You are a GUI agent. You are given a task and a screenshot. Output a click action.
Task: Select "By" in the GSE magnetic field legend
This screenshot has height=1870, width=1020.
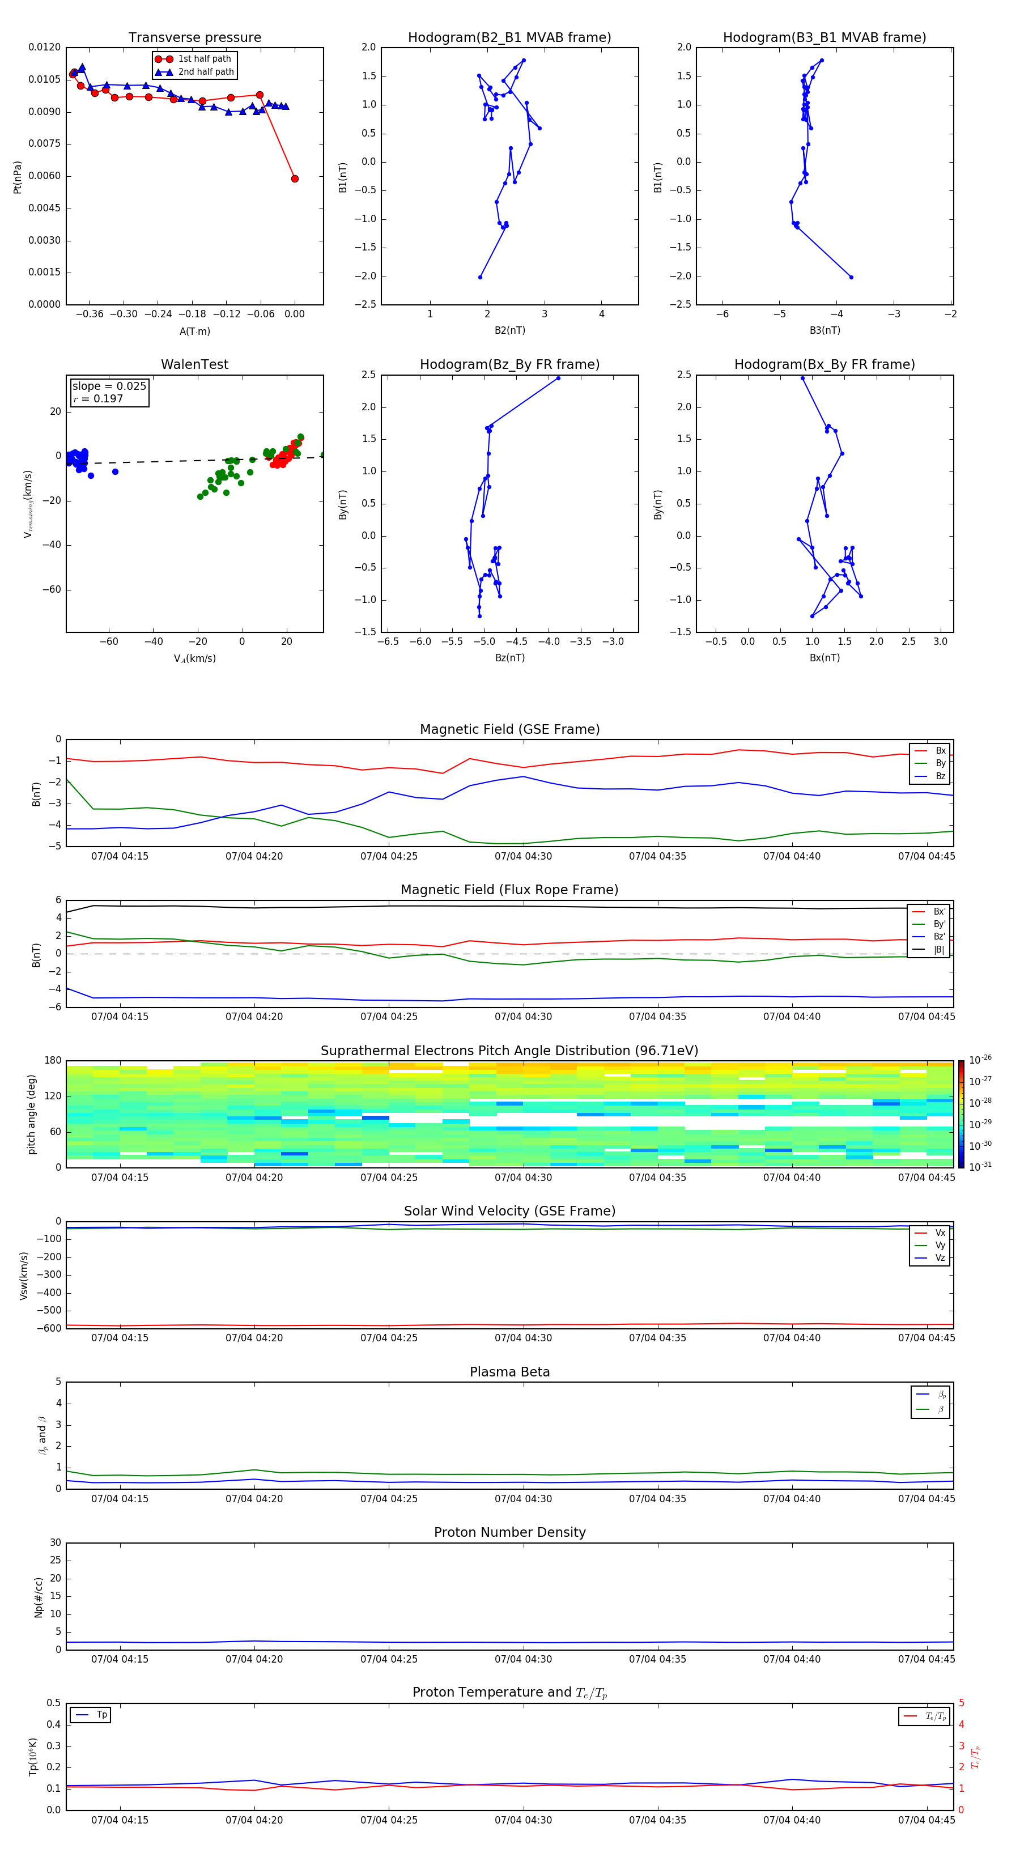(940, 763)
